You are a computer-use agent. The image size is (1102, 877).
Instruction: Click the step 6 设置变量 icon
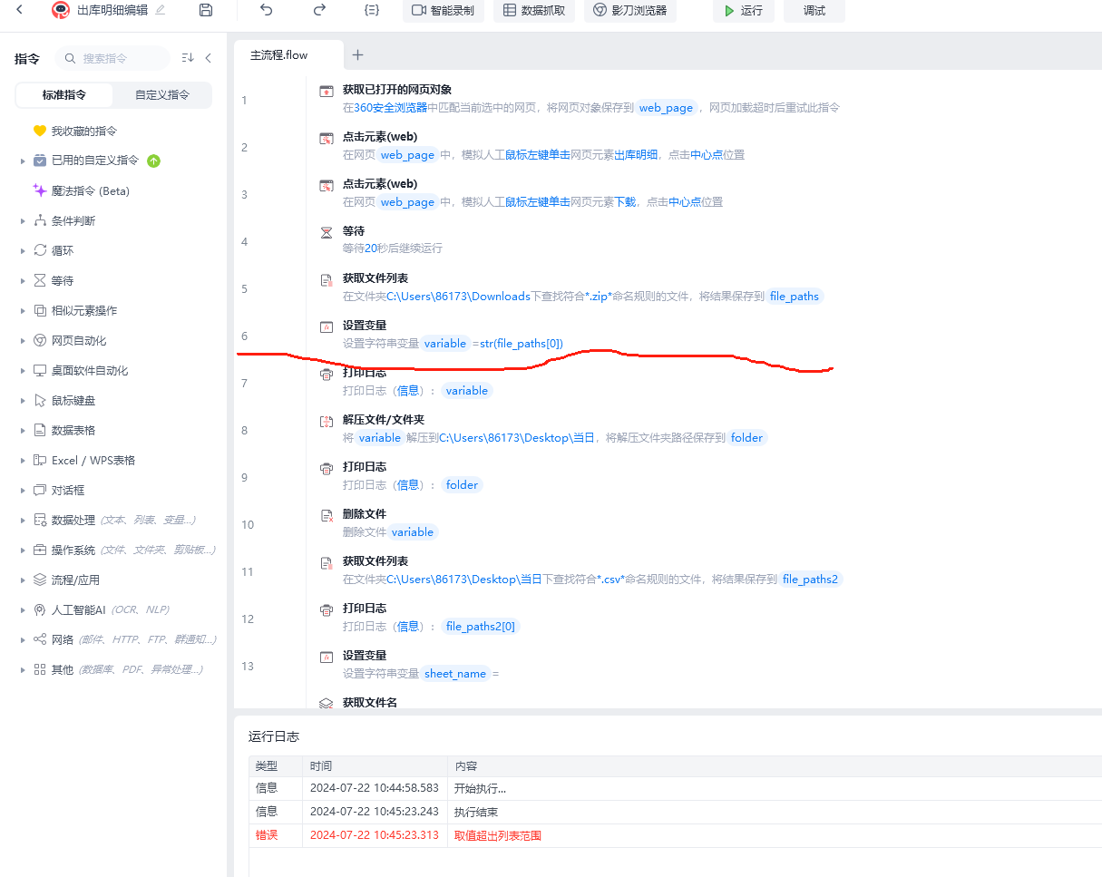click(327, 326)
